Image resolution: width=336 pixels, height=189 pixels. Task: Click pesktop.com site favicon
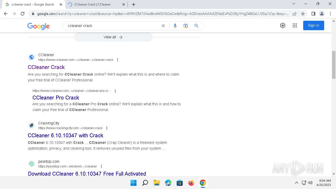31,164
